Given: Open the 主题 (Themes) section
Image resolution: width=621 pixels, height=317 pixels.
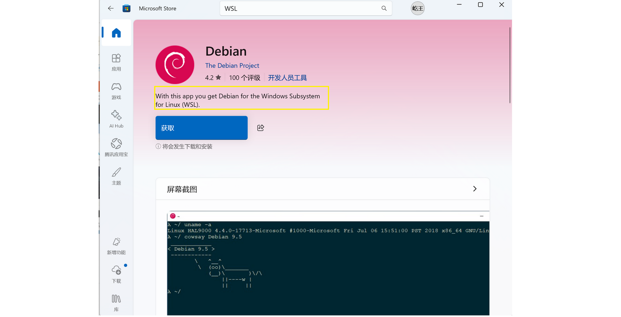Looking at the screenshot, I should [x=116, y=176].
